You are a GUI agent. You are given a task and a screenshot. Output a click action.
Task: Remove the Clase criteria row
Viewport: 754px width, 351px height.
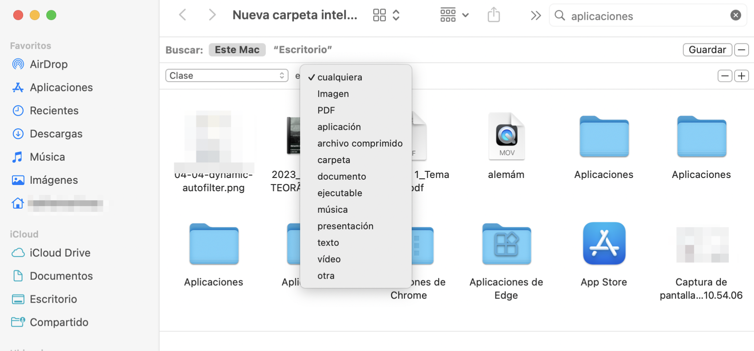[x=725, y=76]
